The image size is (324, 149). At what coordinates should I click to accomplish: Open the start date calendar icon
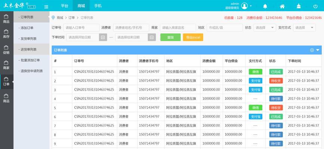coord(103,37)
